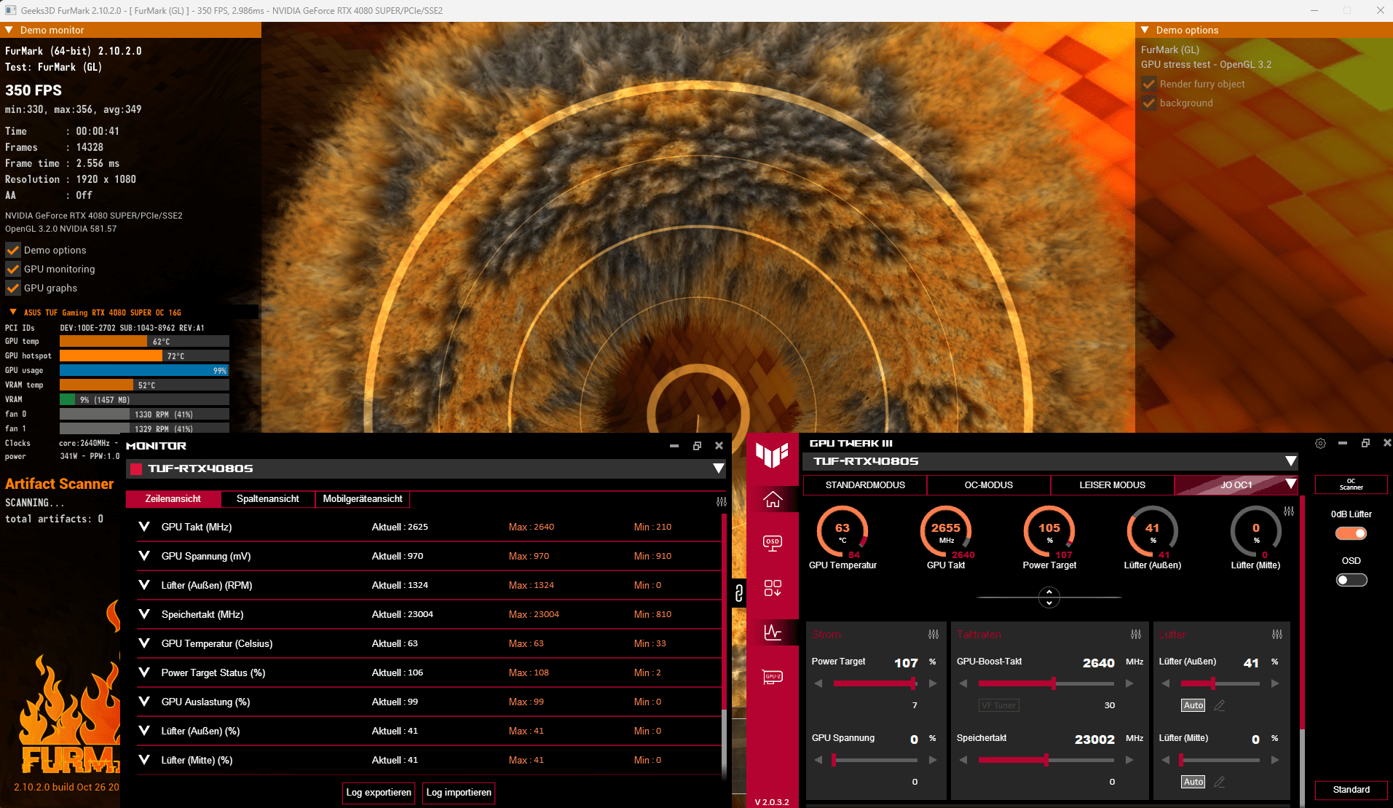The width and height of the screenshot is (1393, 808).
Task: Open the utility downloads grid icon
Action: coord(773,588)
